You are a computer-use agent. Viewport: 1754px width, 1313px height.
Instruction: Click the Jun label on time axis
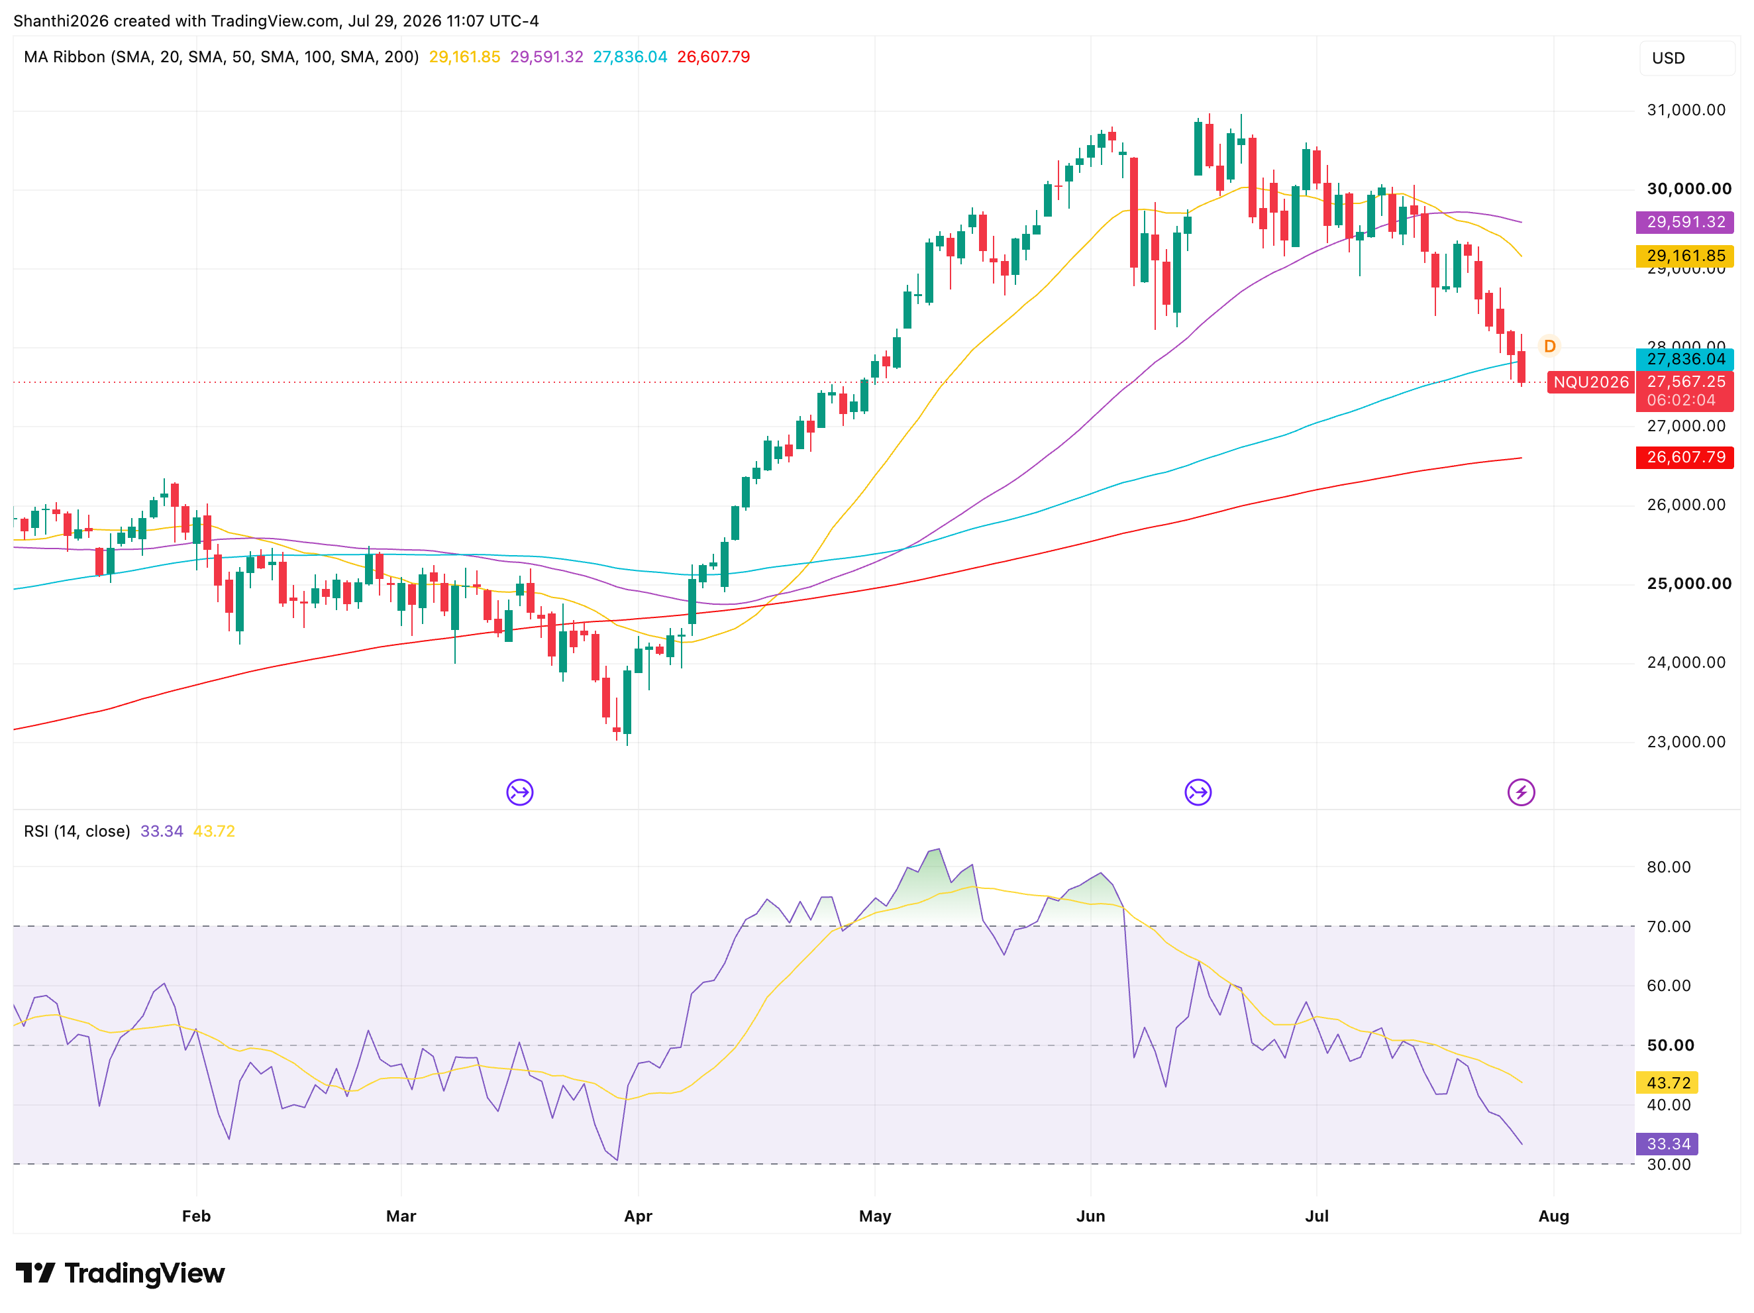coord(1090,1216)
